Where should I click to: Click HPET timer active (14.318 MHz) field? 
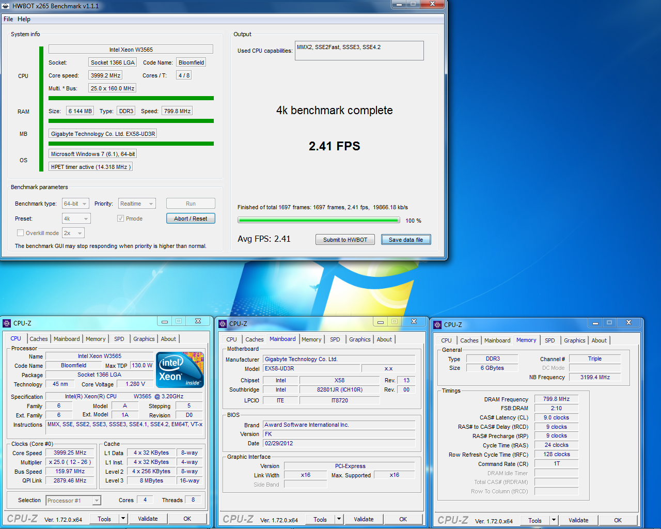(90, 167)
